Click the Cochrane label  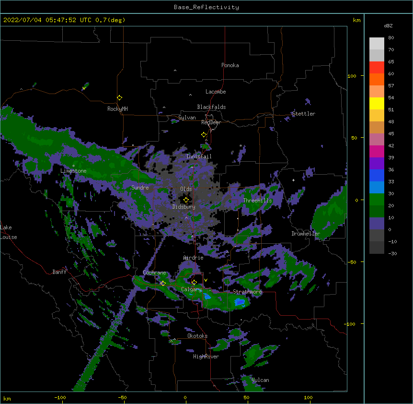154,273
